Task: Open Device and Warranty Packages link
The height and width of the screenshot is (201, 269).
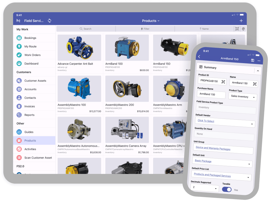Action: tap(213, 148)
